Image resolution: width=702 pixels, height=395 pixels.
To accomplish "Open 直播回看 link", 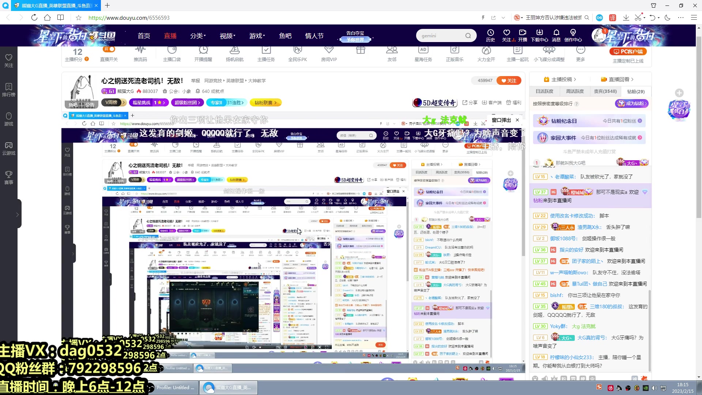I will (x=617, y=79).
